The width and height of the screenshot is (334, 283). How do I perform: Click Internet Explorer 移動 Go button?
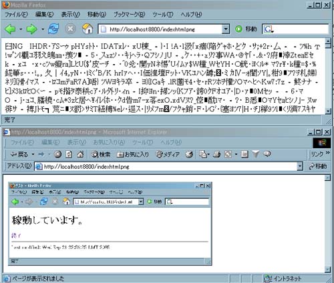[318, 166]
